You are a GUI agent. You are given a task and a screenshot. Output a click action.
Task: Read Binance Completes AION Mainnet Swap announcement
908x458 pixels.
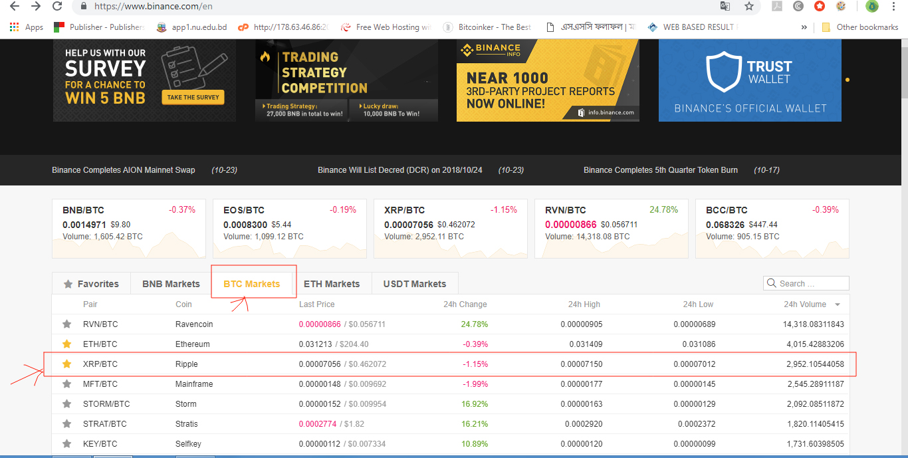pyautogui.click(x=124, y=170)
